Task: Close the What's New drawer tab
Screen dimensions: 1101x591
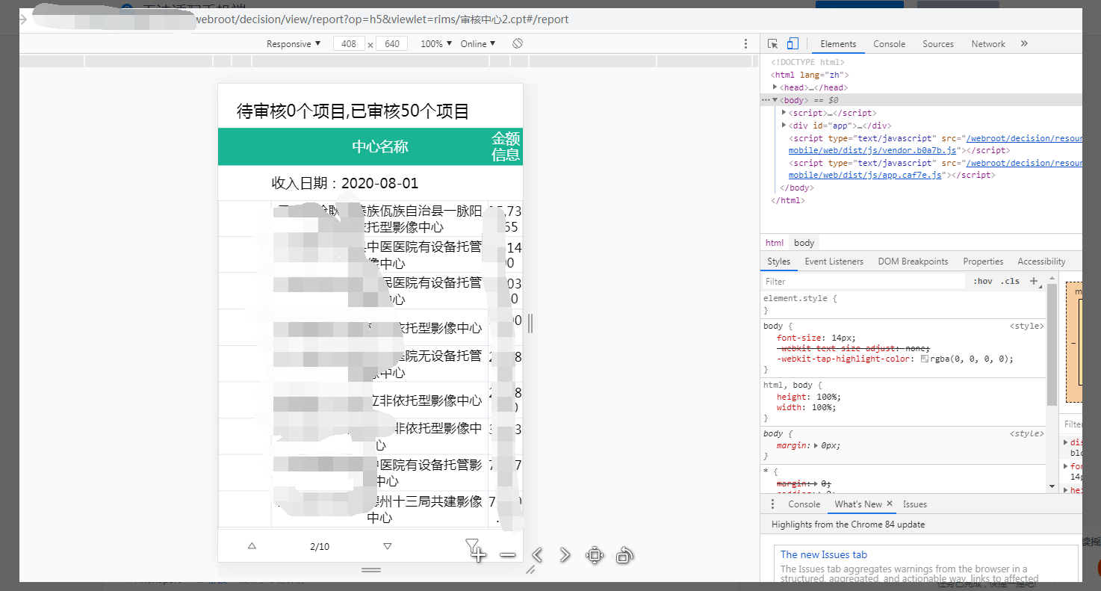Action: coord(890,504)
